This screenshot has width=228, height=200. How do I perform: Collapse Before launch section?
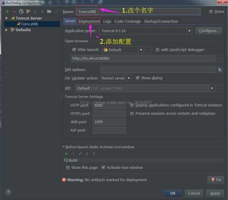pyautogui.click(x=64, y=147)
